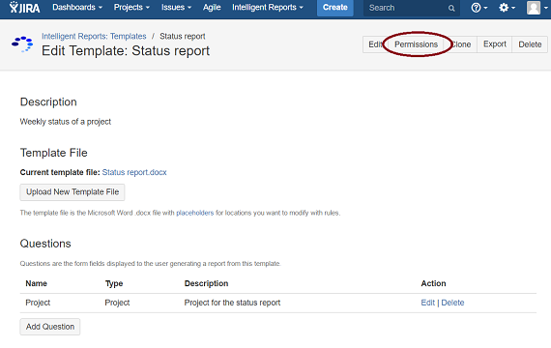This screenshot has width=551, height=348.
Task: Click the 'Weekly status of a project' text
Action: coord(66,122)
